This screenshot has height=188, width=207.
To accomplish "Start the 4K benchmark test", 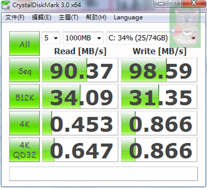I will click(x=24, y=123).
